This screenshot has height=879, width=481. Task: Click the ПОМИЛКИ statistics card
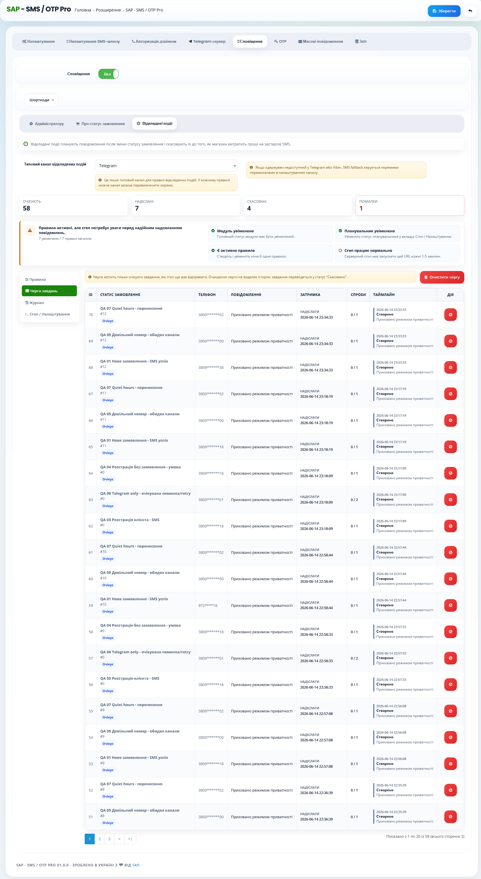[x=410, y=205]
